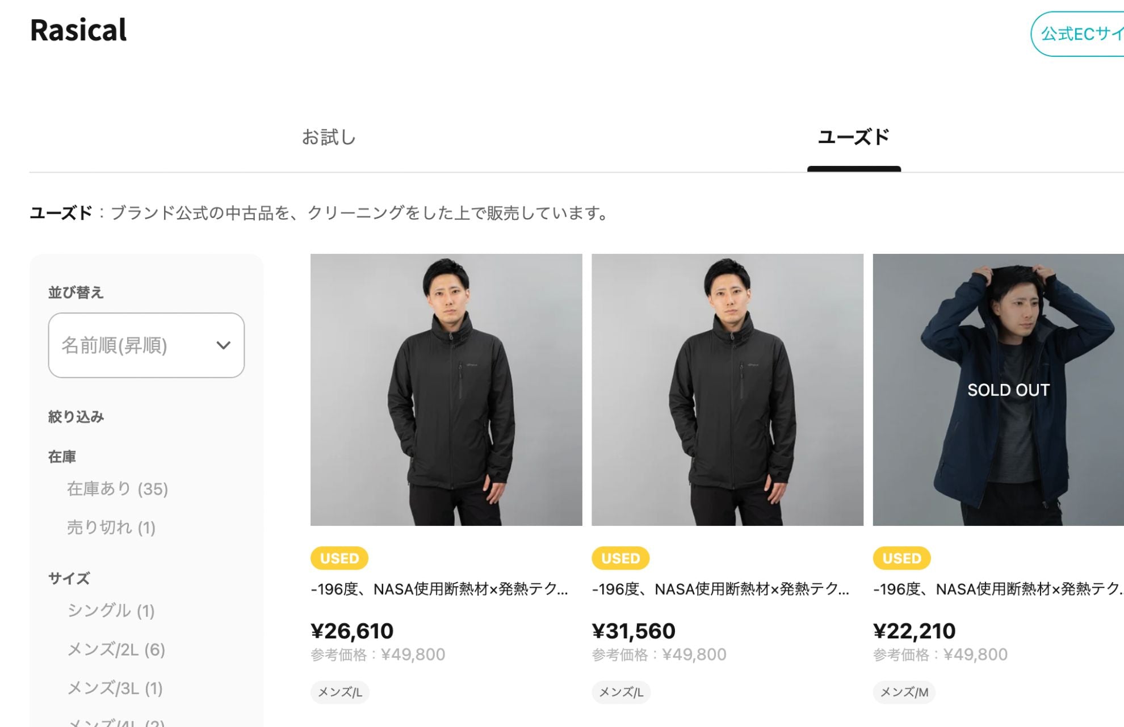Filter by size シングル (1)
Screen dimensions: 1124x727
111,611
